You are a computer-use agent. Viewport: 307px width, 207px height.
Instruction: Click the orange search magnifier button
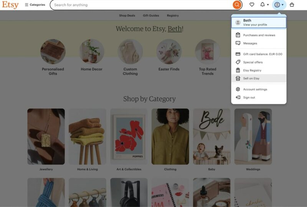(237, 5)
